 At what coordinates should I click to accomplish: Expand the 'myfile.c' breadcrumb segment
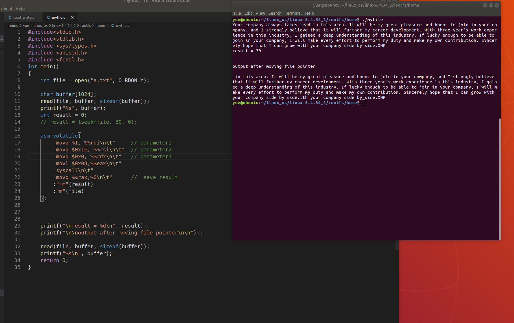pos(123,25)
